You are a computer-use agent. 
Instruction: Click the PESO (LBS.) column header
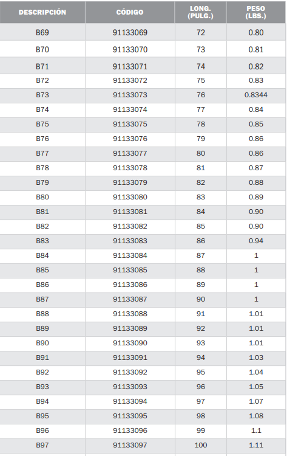coord(255,12)
